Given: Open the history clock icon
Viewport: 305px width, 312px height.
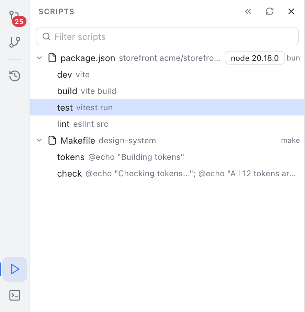Looking at the screenshot, I should (x=15, y=76).
